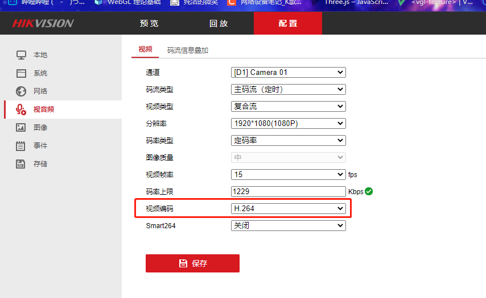Open the 通道 dropdown showing Camera 01
The width and height of the screenshot is (486, 298).
289,72
